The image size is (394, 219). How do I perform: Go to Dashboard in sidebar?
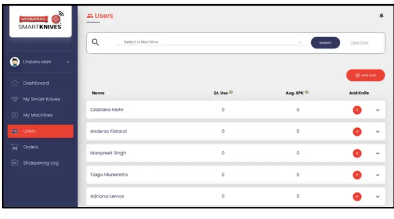pyautogui.click(x=36, y=83)
